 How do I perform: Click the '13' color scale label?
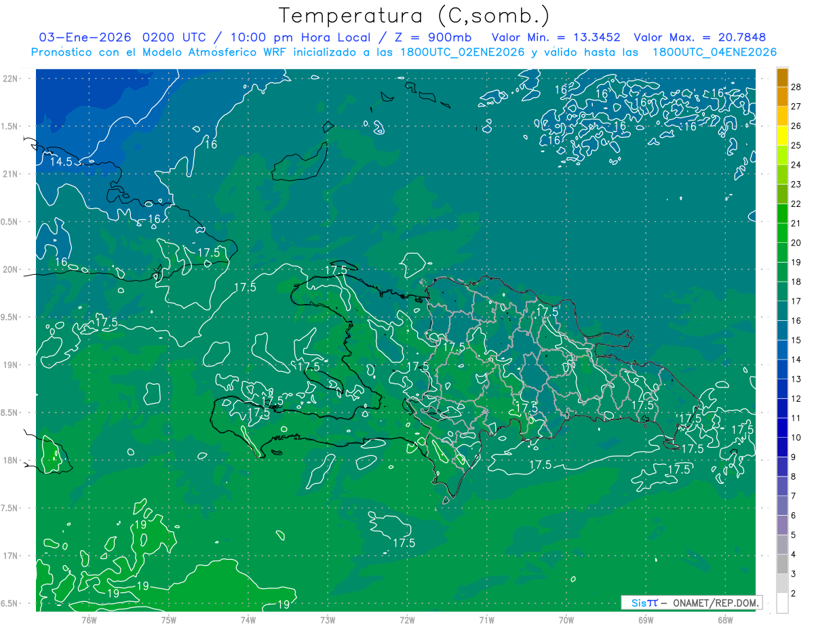pyautogui.click(x=796, y=379)
